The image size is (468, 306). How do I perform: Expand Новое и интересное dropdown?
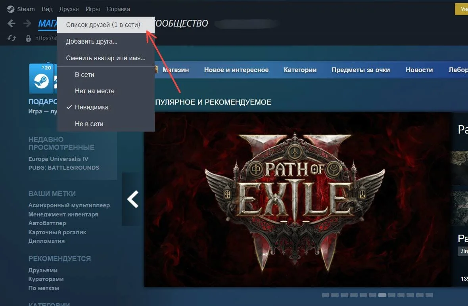[236, 70]
